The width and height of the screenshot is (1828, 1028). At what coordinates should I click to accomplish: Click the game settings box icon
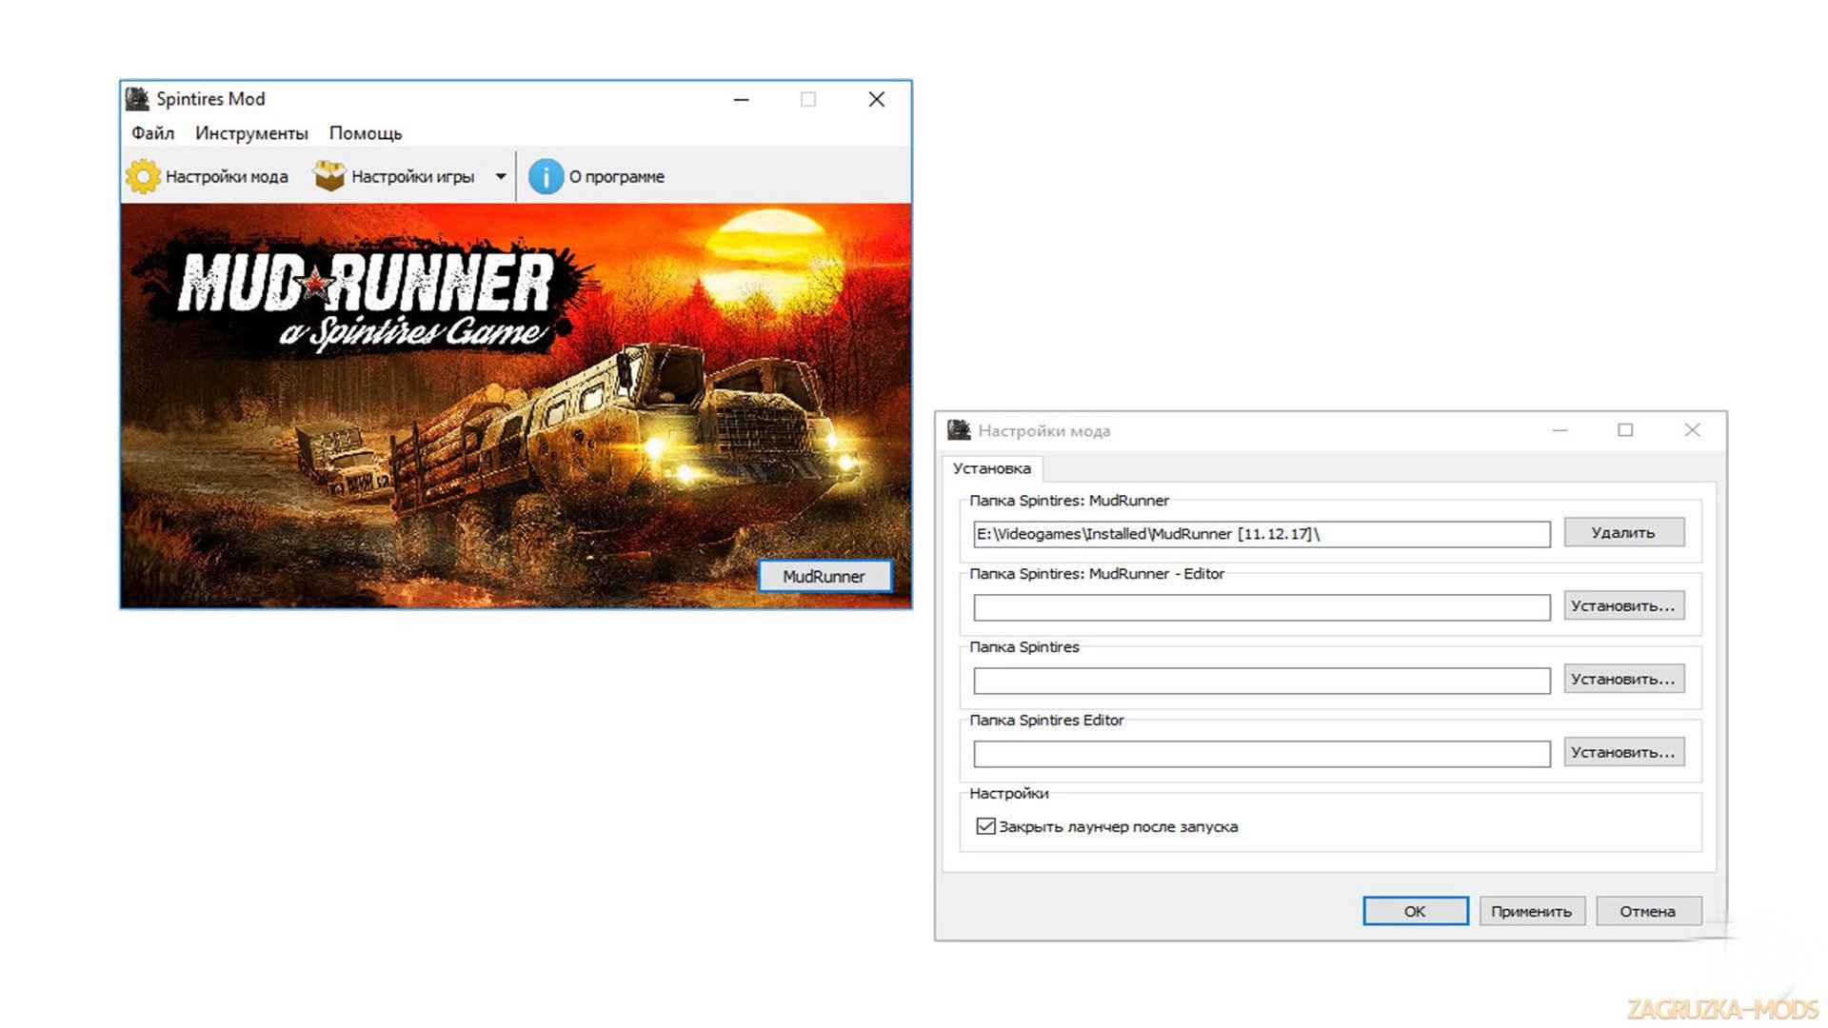coord(329,176)
